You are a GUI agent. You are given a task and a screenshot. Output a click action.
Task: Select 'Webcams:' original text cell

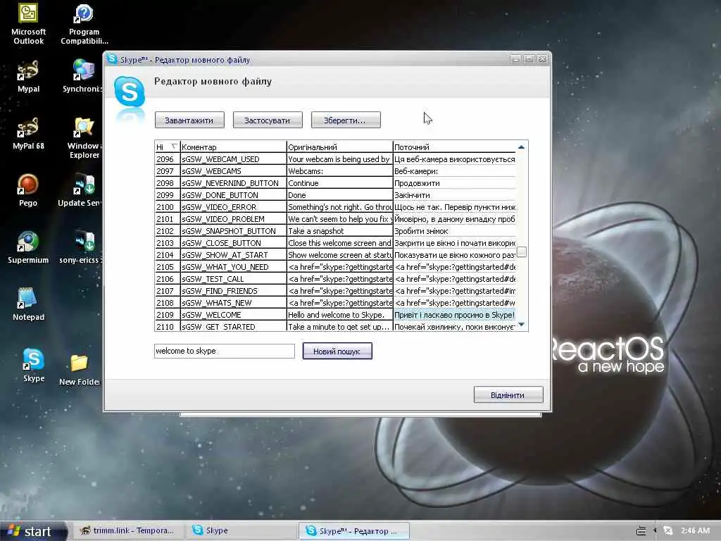(339, 171)
